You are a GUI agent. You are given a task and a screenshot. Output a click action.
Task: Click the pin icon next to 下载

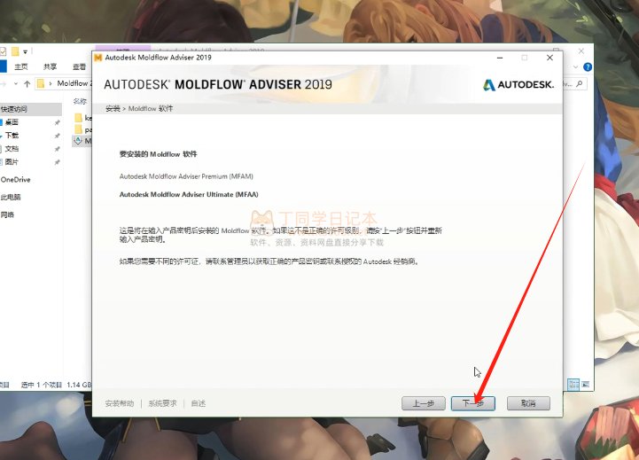point(57,136)
